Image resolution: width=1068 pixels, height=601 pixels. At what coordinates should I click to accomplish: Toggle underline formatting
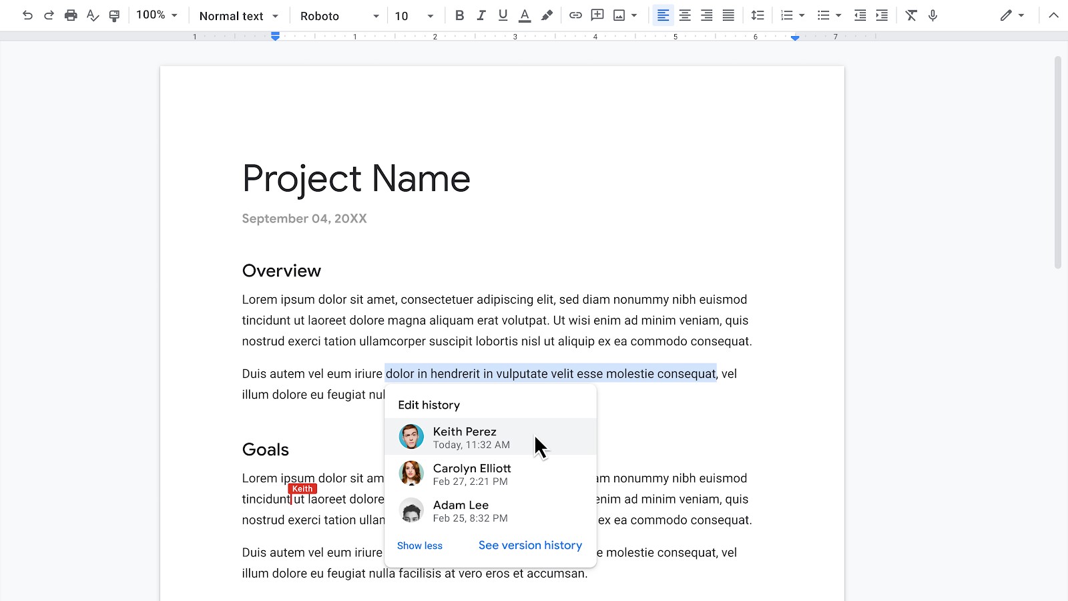pyautogui.click(x=503, y=15)
